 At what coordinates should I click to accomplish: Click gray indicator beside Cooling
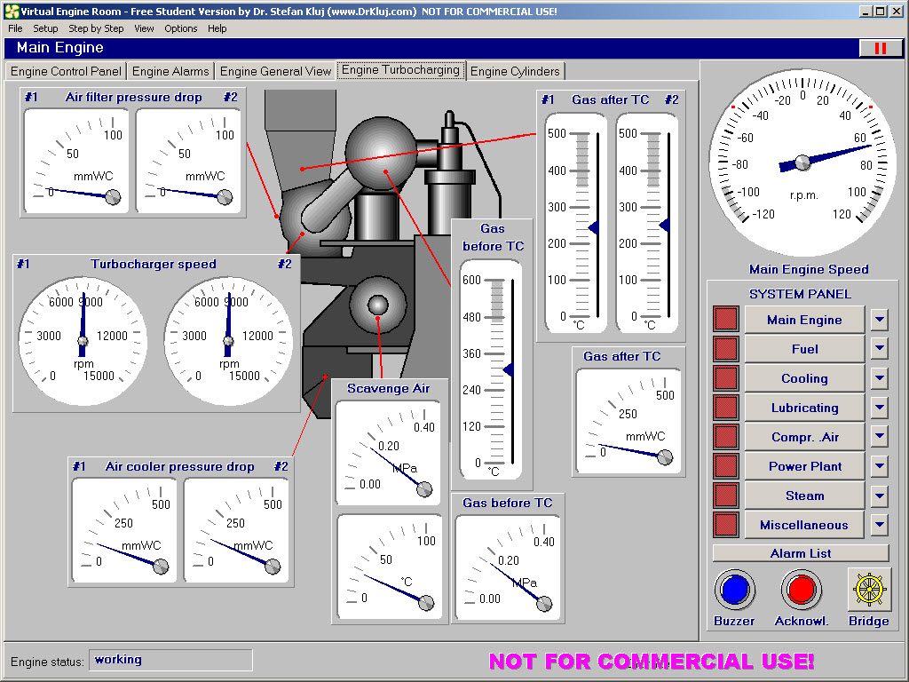[726, 378]
